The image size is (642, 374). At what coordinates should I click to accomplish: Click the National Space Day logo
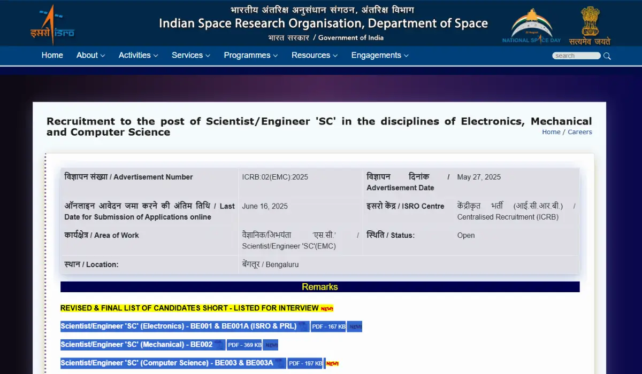click(531, 26)
